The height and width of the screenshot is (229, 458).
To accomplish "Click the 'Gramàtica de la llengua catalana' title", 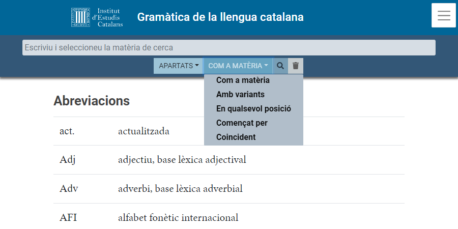I will [220, 17].
